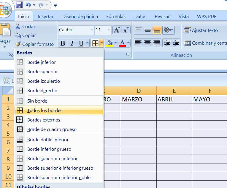Click Ajustar texto wrap button
Image resolution: width=227 pixels, height=188 pixels.
pos(201,30)
